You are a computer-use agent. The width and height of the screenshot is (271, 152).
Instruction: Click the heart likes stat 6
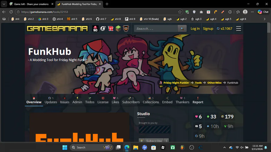(198, 117)
